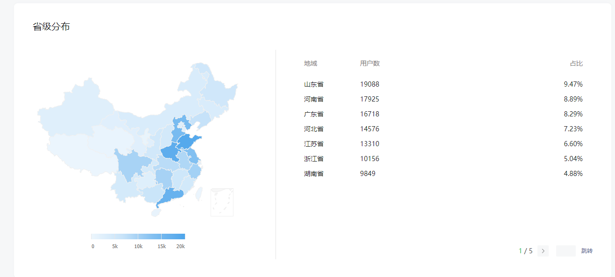The width and height of the screenshot is (615, 277).
Task: Click the 用户数 column header
Action: (370, 63)
